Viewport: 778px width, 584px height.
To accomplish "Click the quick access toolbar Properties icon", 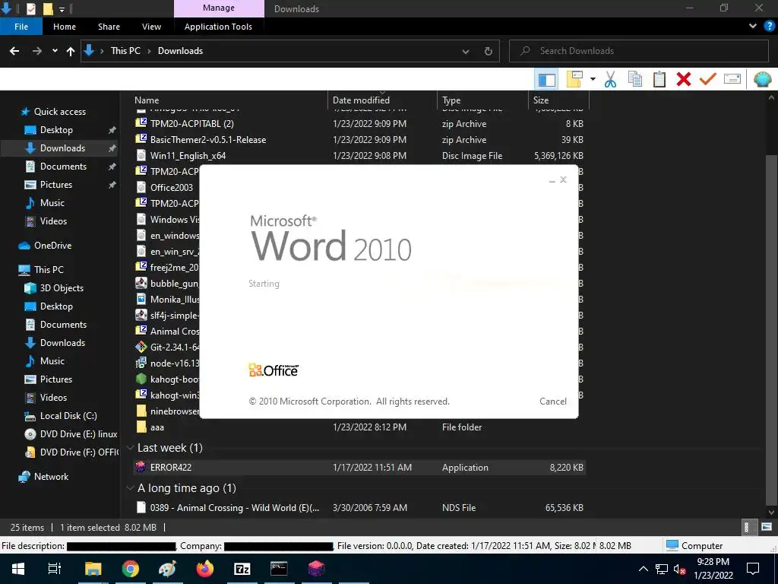I will [x=30, y=8].
